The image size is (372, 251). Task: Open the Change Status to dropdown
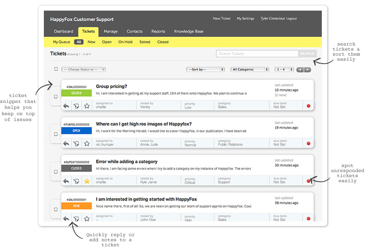click(x=84, y=69)
